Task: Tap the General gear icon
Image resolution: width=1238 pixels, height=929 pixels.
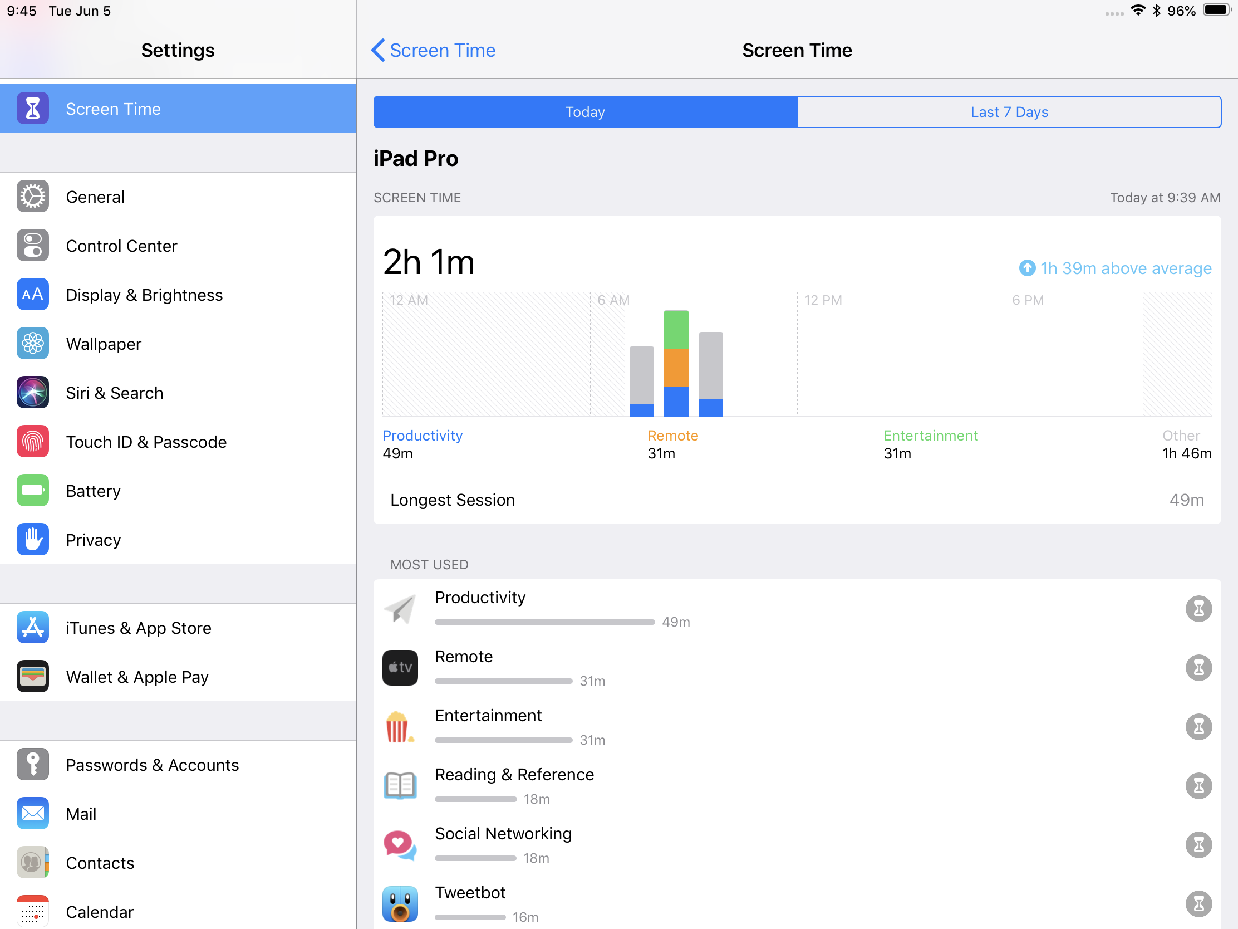Action: click(x=32, y=197)
